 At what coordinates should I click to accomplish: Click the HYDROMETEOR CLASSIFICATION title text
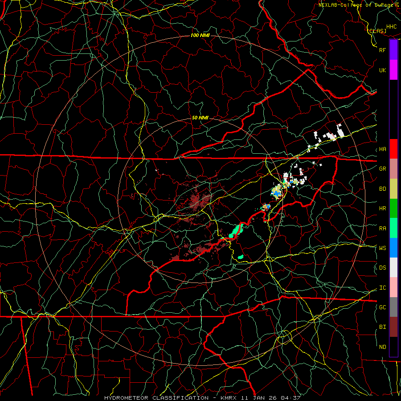coord(156,398)
